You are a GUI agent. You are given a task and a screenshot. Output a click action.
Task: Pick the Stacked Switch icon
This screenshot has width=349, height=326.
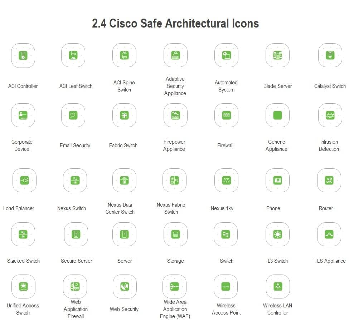(23, 234)
